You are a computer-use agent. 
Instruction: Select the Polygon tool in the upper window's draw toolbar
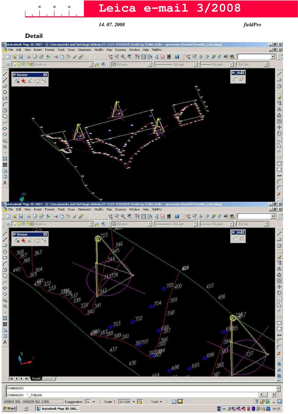pyautogui.click(x=5, y=92)
